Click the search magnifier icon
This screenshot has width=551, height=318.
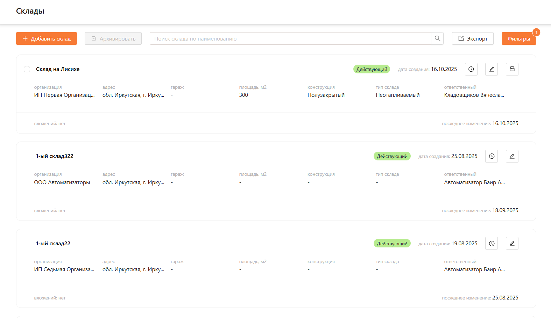(437, 38)
